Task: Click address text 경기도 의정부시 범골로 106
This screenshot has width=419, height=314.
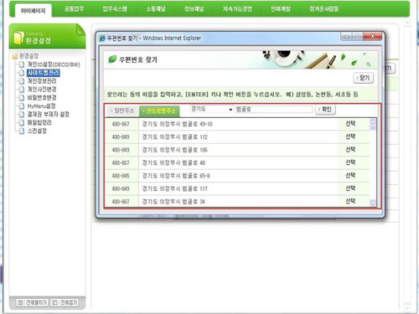Action: 174,150
